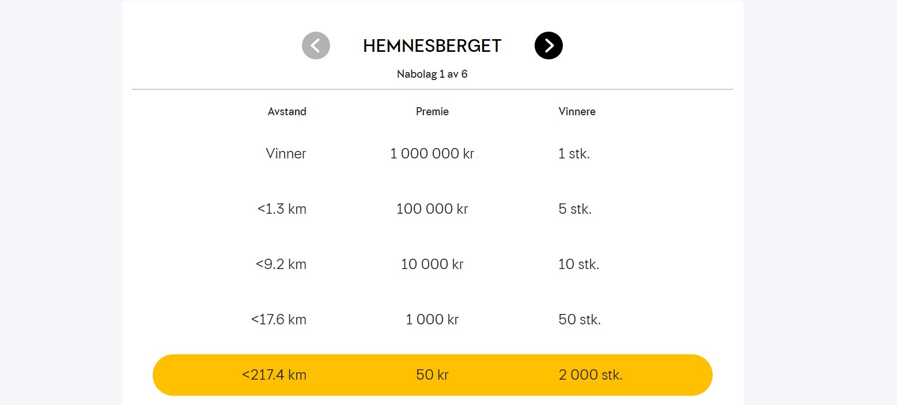Click the 10 000 kr prize amount
The width and height of the screenshot is (897, 405).
coord(432,264)
